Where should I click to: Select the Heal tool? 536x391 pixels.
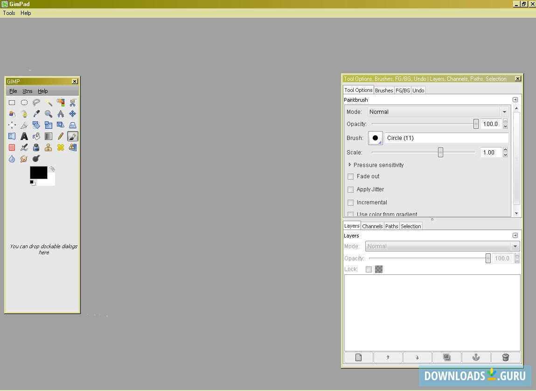(x=61, y=147)
